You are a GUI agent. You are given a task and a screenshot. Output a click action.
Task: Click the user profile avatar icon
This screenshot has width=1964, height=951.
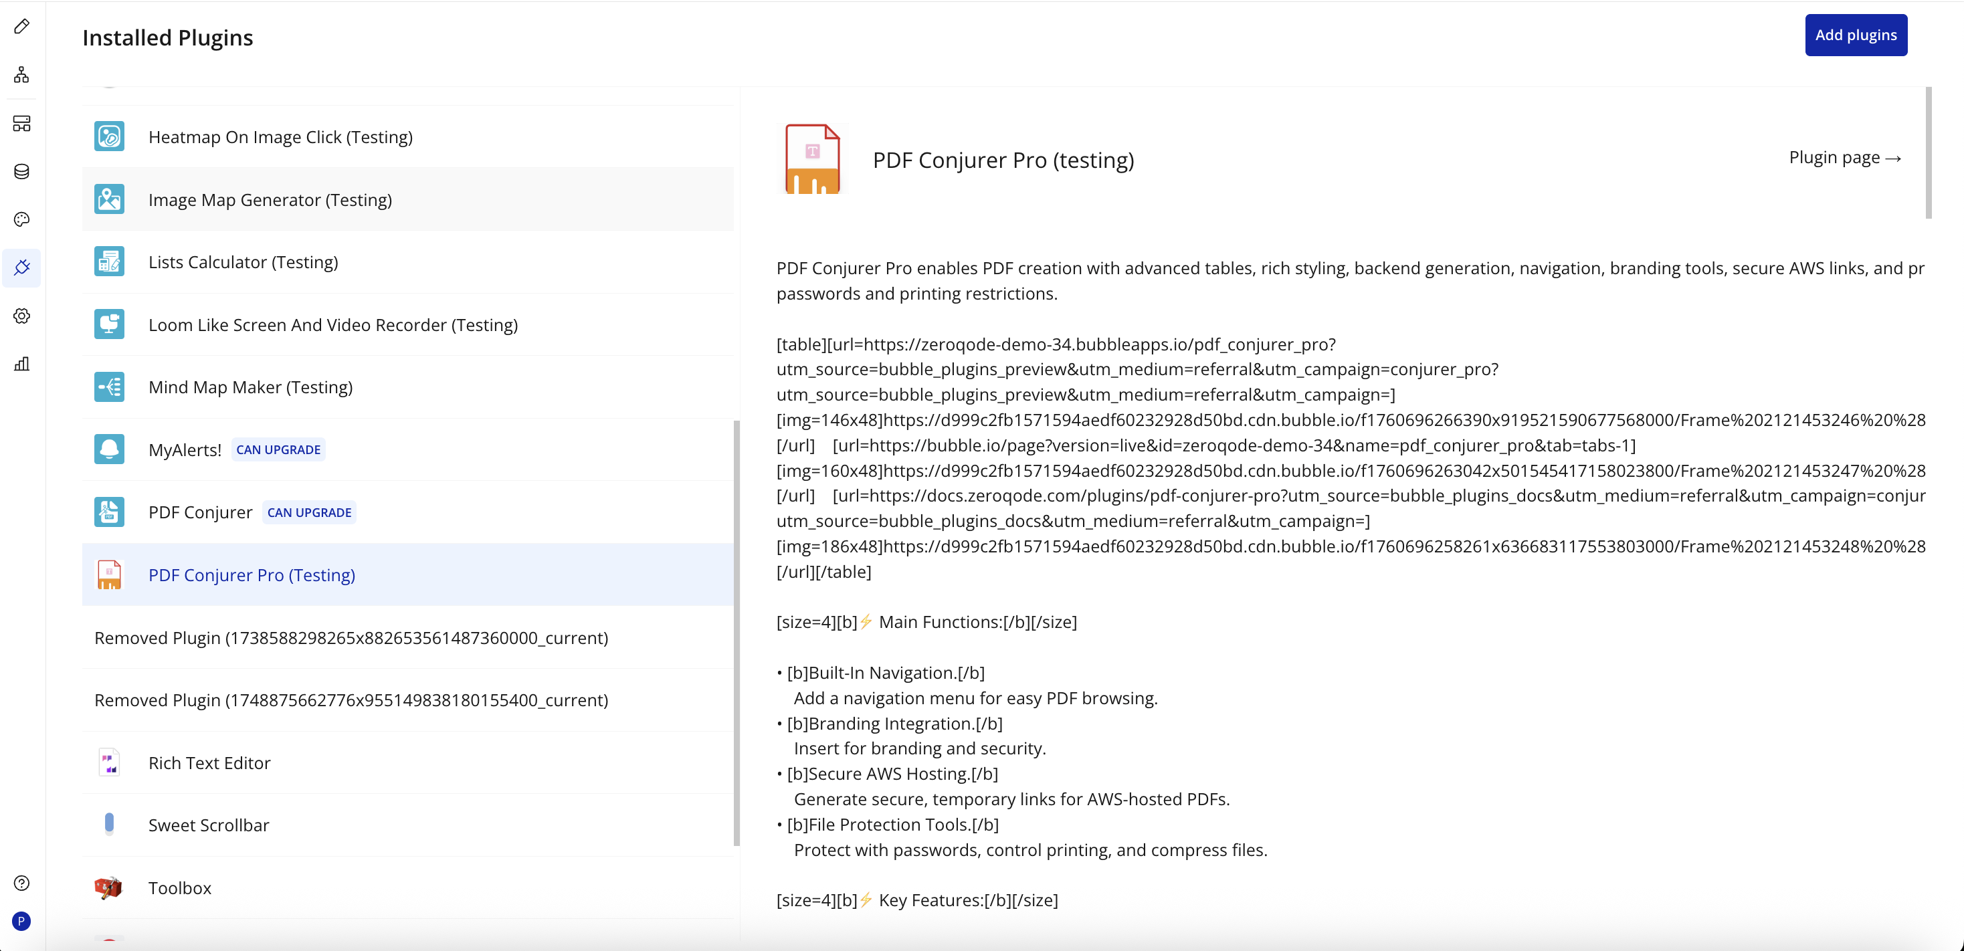21,922
